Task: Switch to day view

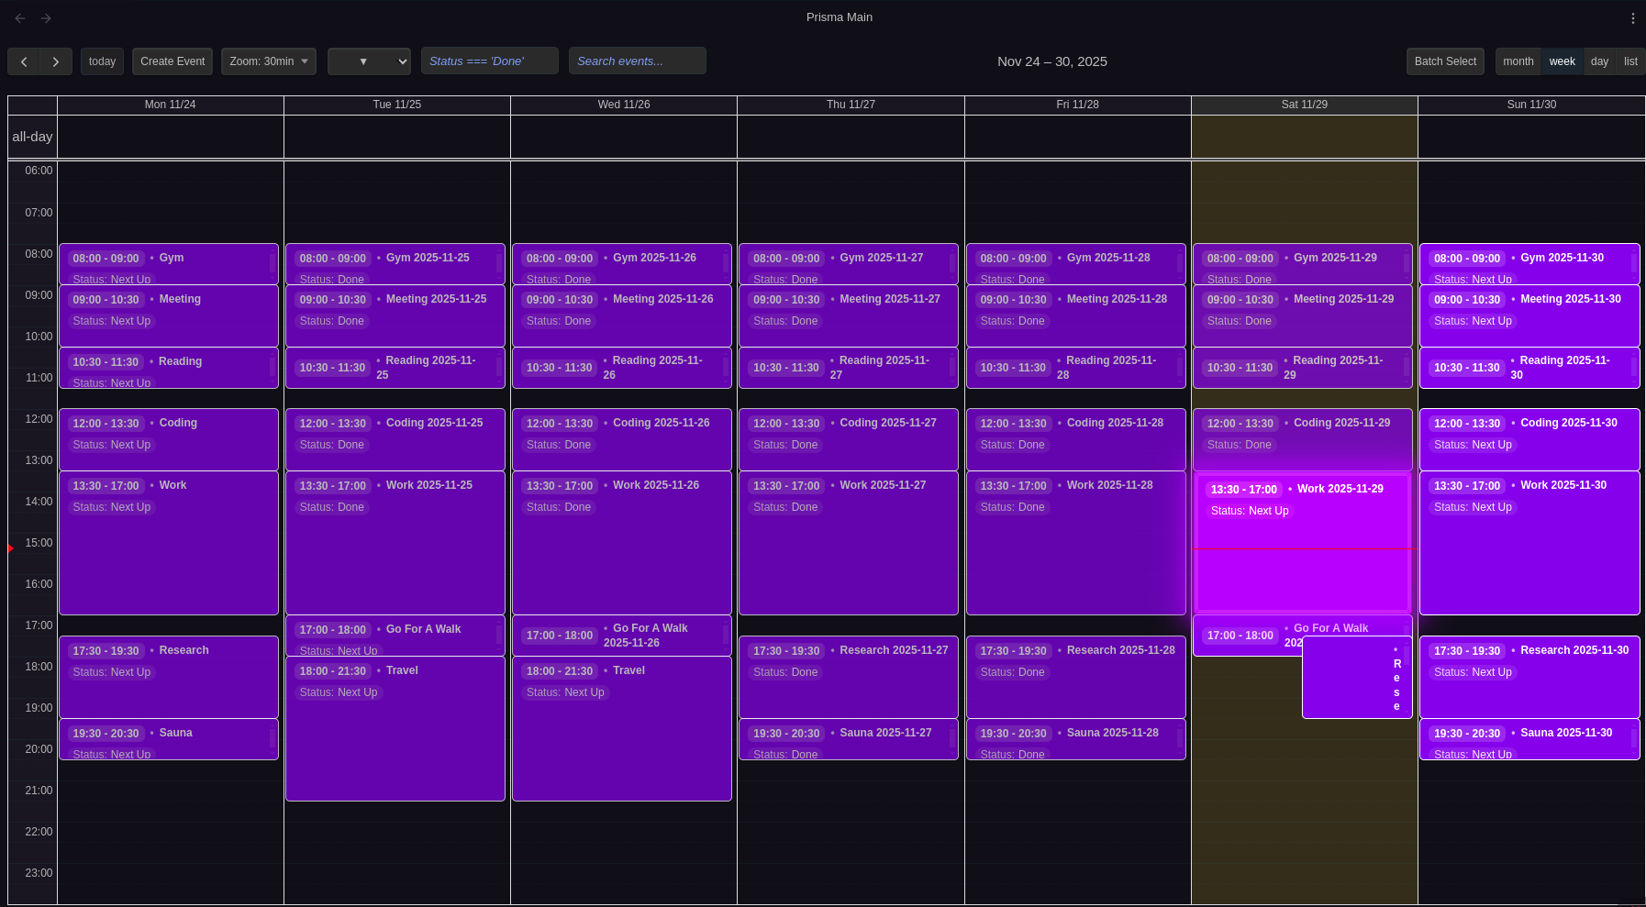Action: pyautogui.click(x=1599, y=61)
